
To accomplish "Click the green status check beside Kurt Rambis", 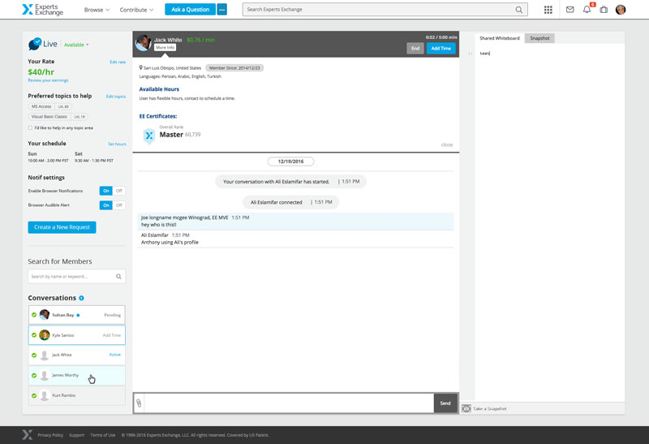I will pos(34,395).
